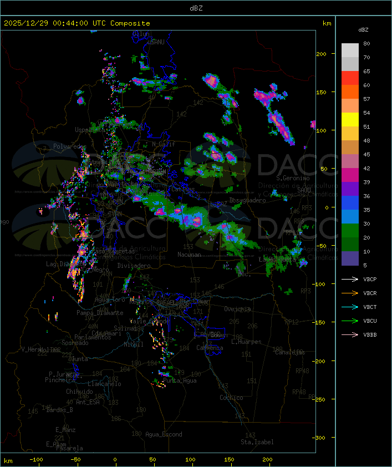Pick the light blue 30–35 dBZ swatch
The image size is (392, 467).
[x=350, y=217]
